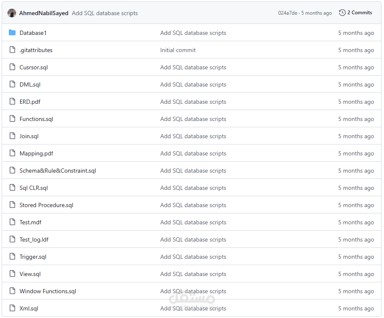The image size is (384, 318).
Task: Open the DML.sql file
Action: (x=30, y=85)
